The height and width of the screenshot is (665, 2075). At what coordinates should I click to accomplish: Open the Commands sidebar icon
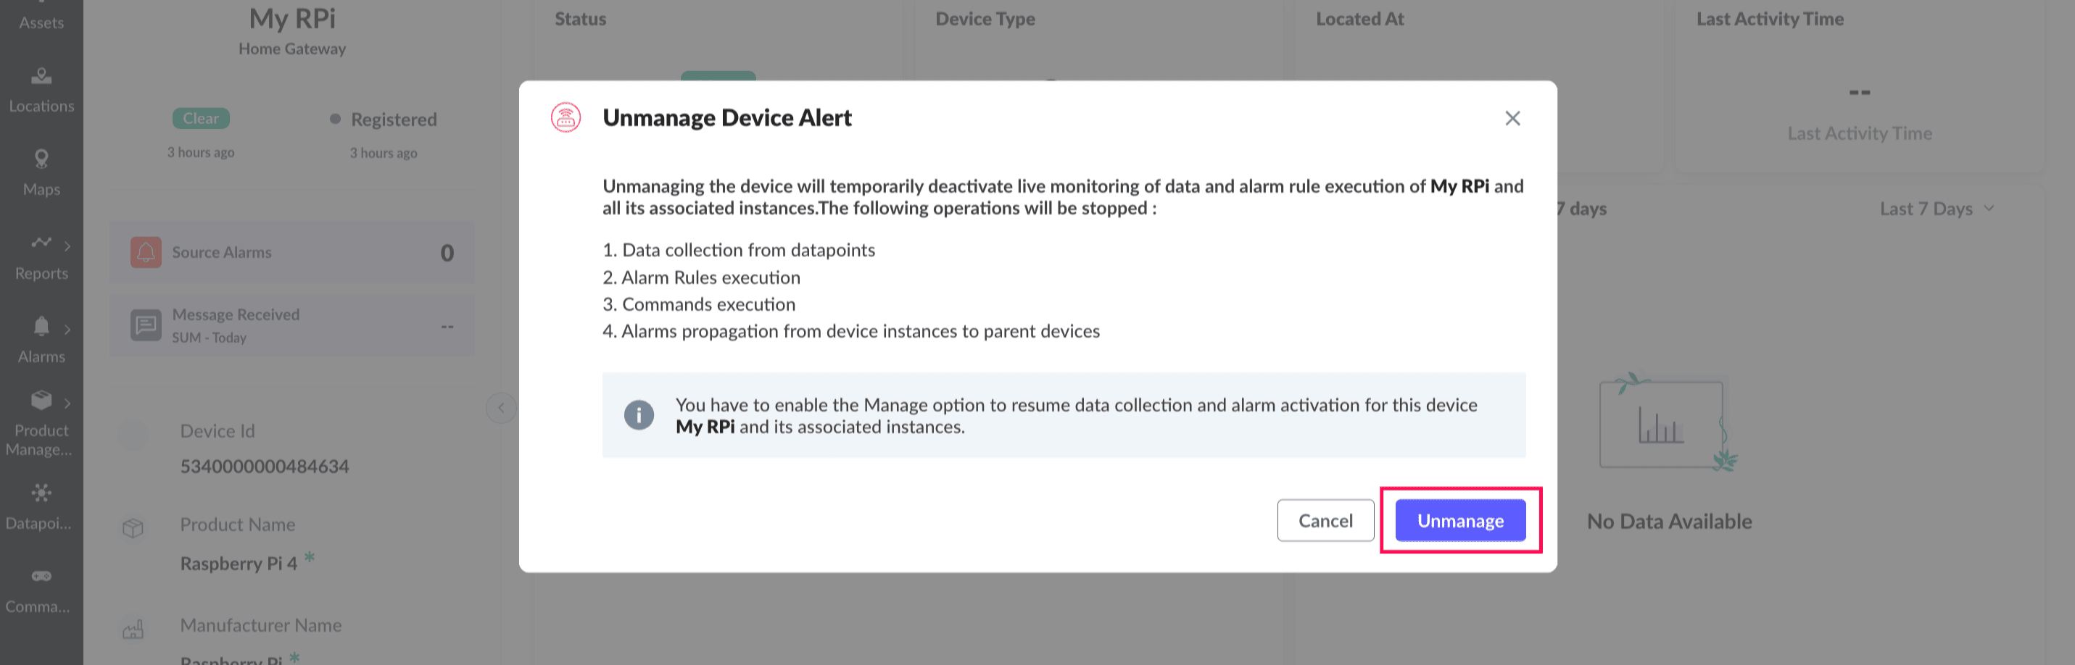41,577
